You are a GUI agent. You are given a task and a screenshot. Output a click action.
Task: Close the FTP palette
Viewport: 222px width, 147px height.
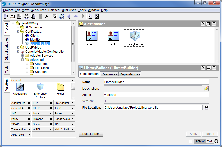(51, 103)
